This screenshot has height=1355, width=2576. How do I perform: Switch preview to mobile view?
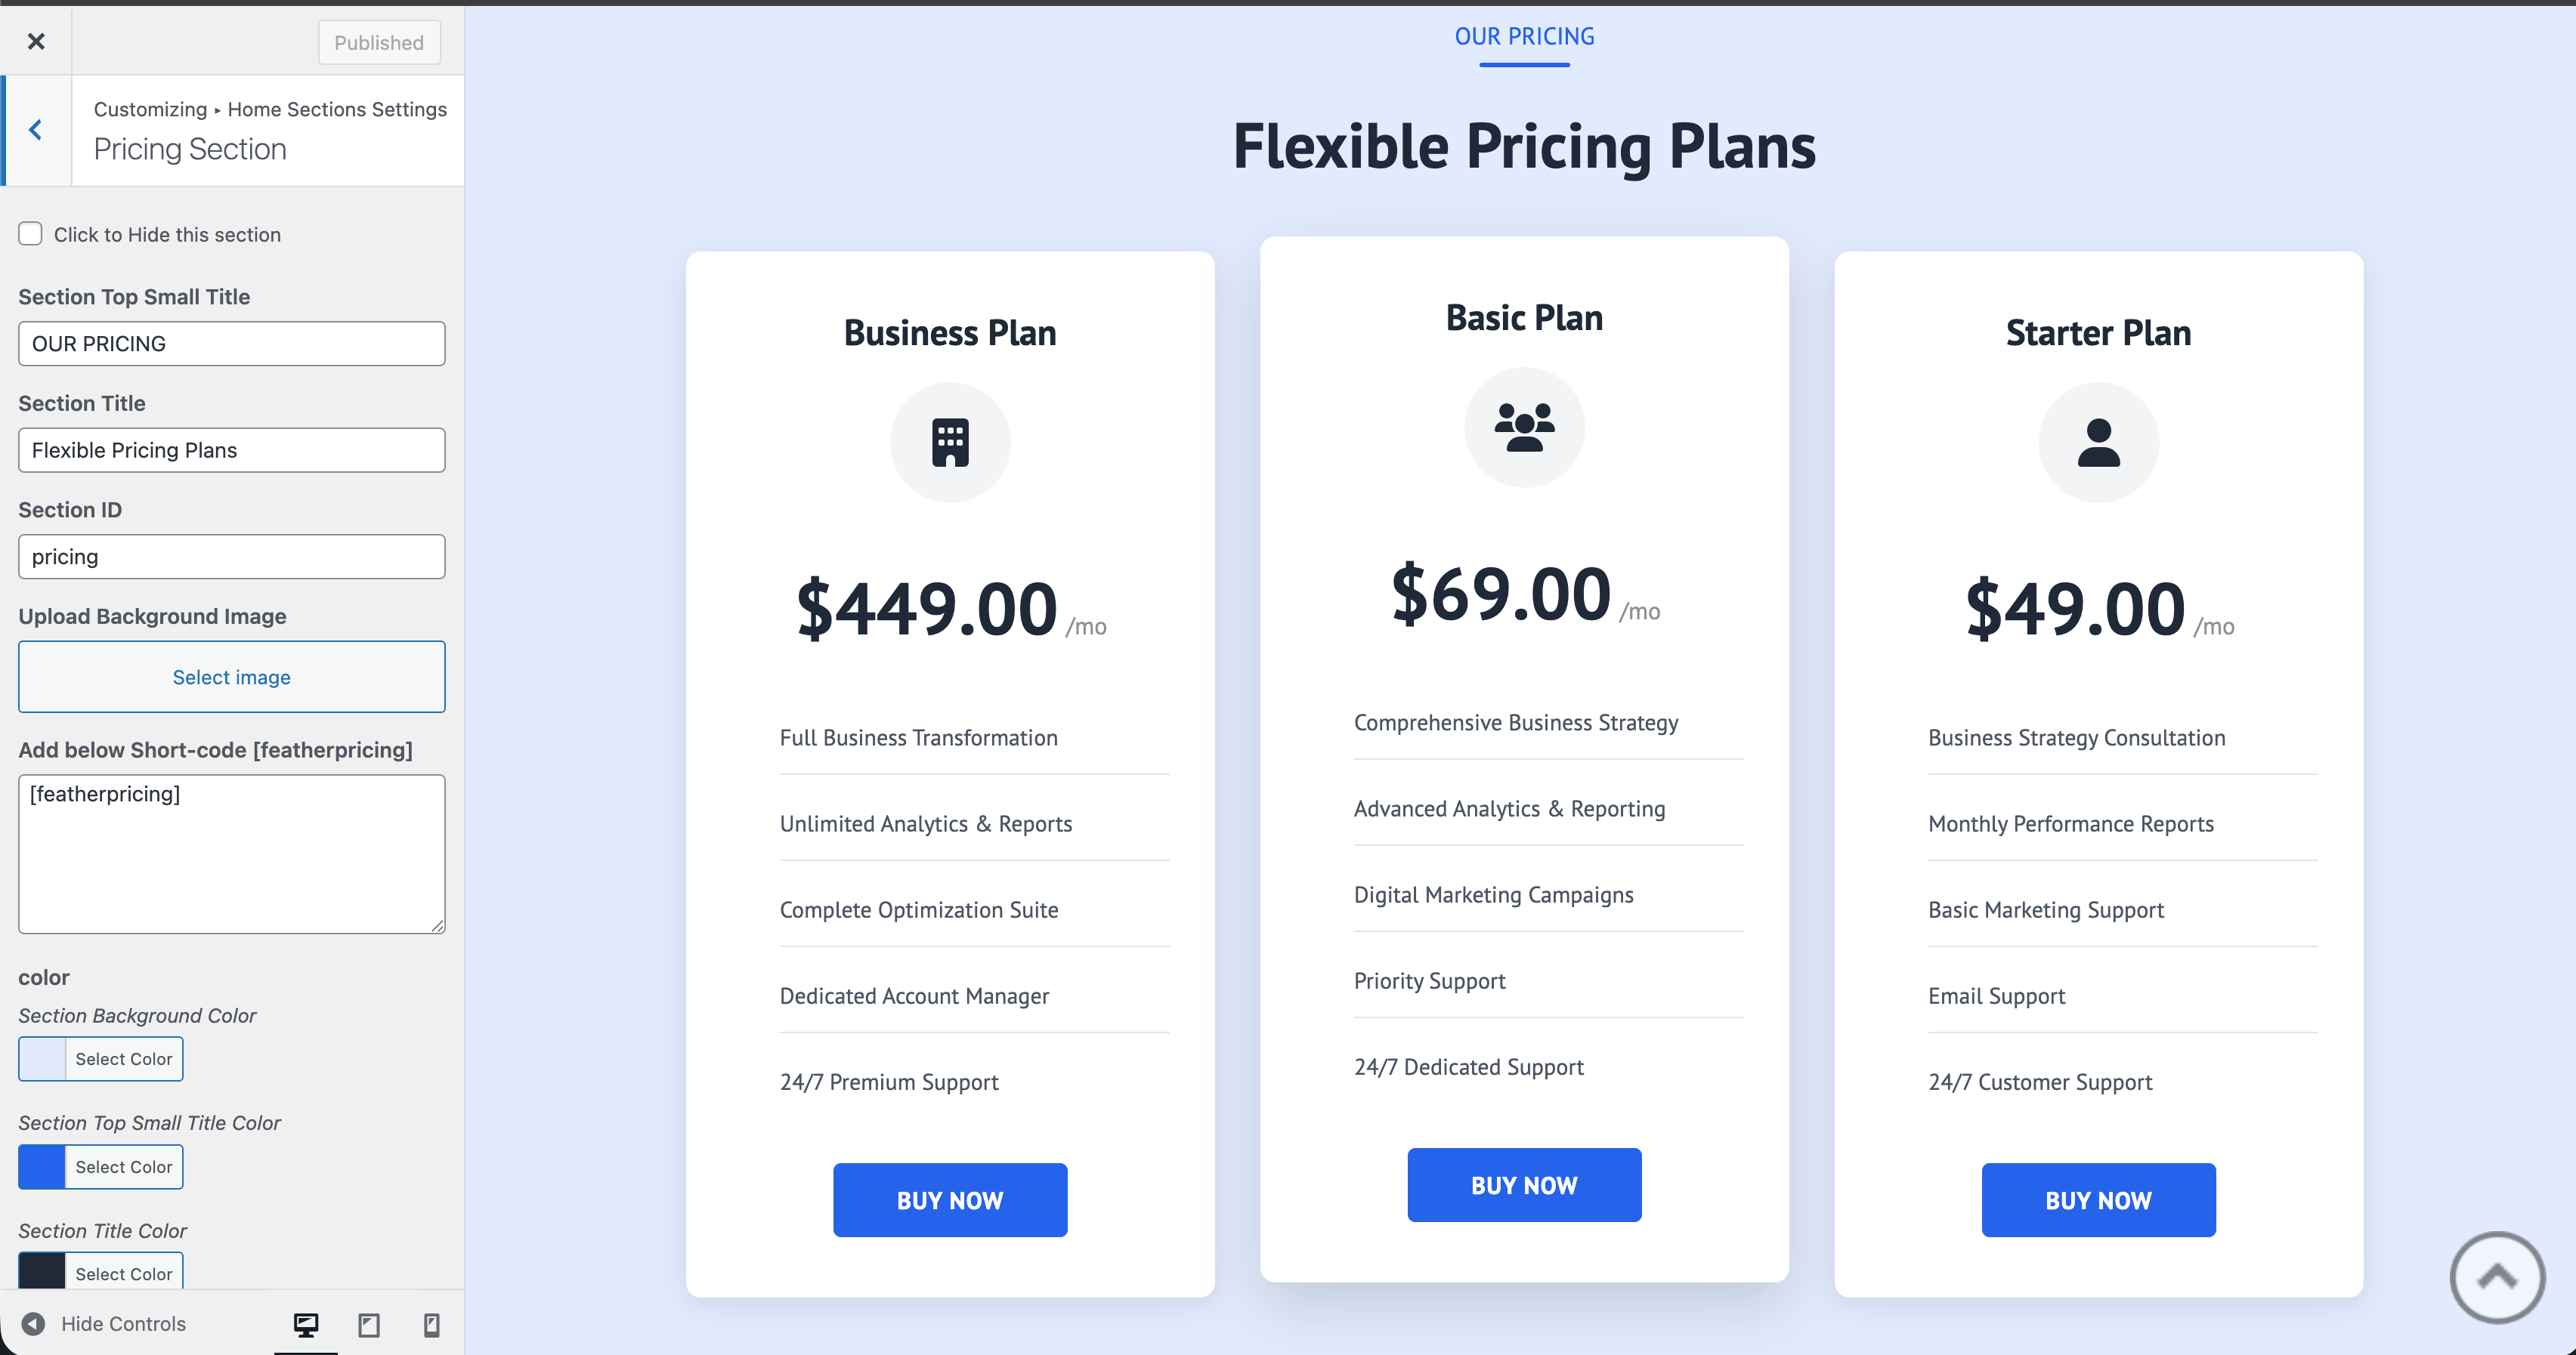pyautogui.click(x=431, y=1323)
